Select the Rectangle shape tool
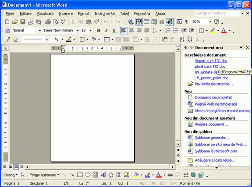The image size is (252, 187). 80,175
